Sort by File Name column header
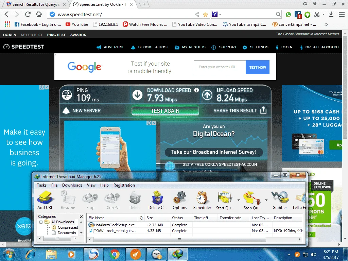Viewport: 348px width, 261px height. point(112,218)
